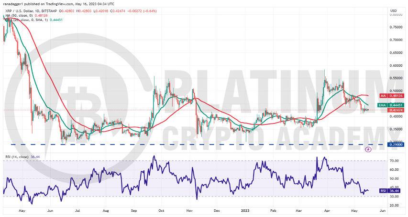Click the Apr label on time axis
The height and width of the screenshot is (217, 408).
pyautogui.click(x=327, y=210)
